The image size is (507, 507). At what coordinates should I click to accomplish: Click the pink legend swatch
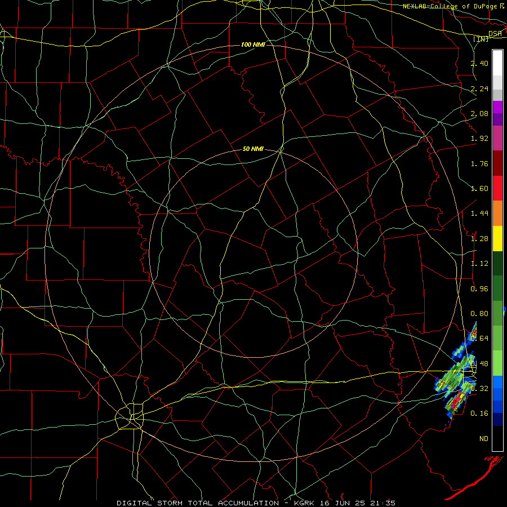click(x=497, y=138)
